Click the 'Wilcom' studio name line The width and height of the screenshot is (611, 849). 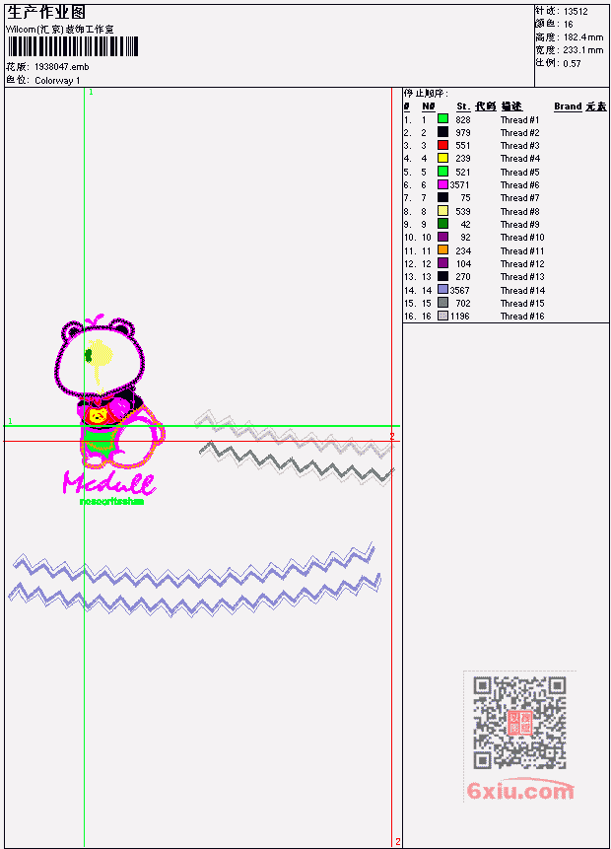59,30
